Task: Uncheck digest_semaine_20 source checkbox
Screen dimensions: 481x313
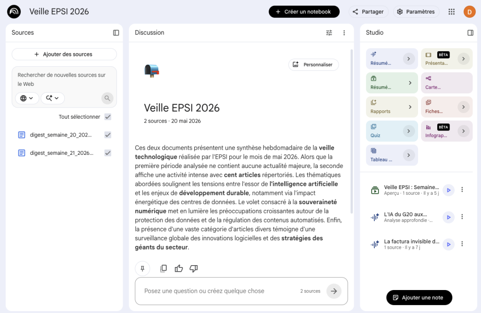Action: pyautogui.click(x=108, y=135)
